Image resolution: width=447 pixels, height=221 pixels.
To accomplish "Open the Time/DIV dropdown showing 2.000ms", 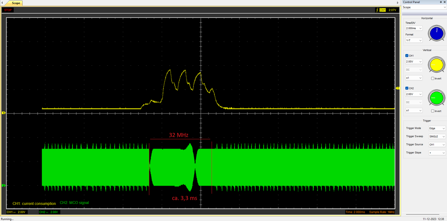I will [413, 29].
